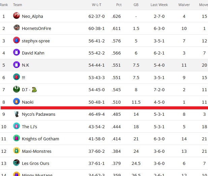The width and height of the screenshot is (208, 176).
Task: Sort standings by the Pct column header
Action: [119, 5]
